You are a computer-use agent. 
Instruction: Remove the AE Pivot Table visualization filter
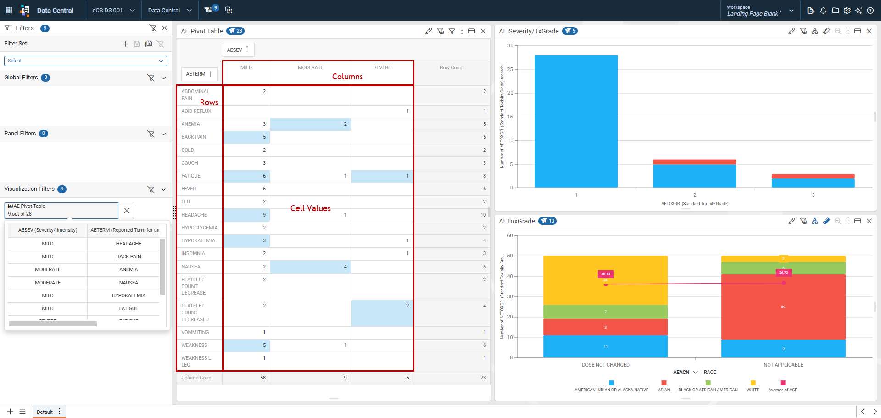coord(127,211)
